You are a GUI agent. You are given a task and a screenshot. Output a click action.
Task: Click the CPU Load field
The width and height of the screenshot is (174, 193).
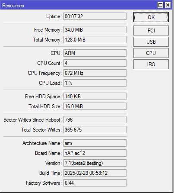(x=95, y=83)
